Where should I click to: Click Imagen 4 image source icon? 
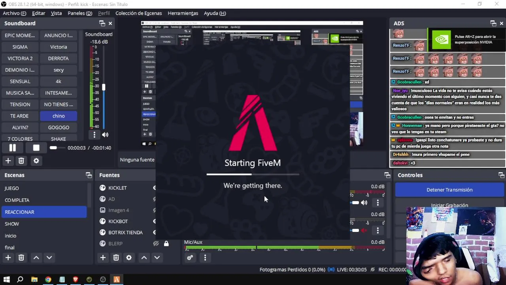click(x=102, y=210)
